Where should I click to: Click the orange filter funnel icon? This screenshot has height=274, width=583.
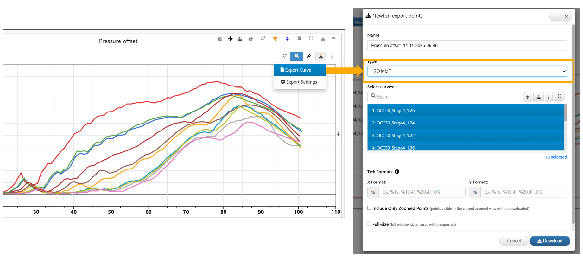click(x=275, y=39)
